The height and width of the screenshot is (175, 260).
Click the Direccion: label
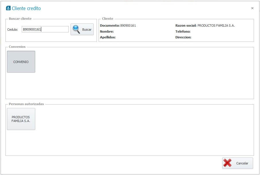pos(183,37)
